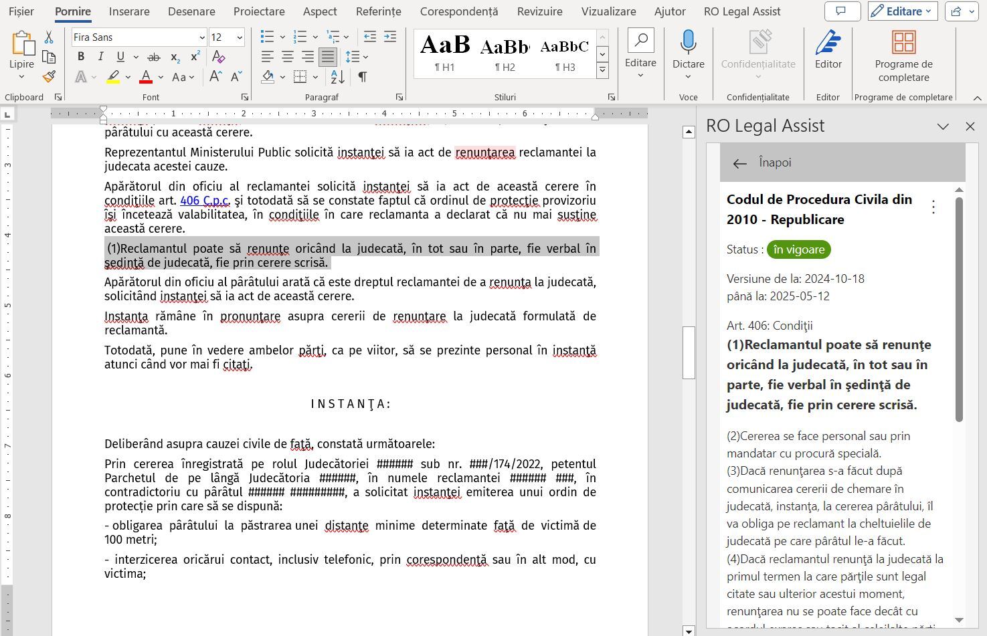Select the Format Painter brush

[x=49, y=77]
